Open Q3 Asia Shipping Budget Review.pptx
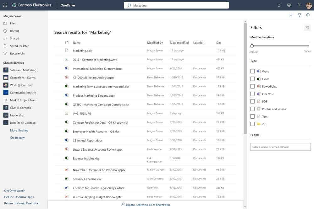 point(97,197)
